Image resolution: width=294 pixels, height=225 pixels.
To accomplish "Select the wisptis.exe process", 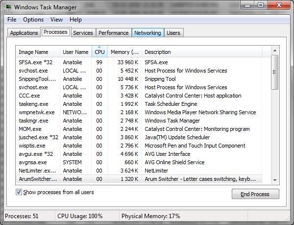I will tap(139, 146).
